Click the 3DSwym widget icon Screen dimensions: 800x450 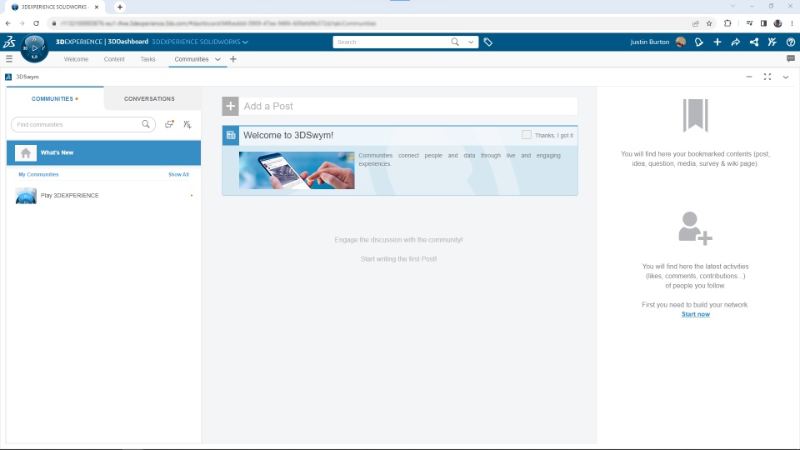pos(8,77)
